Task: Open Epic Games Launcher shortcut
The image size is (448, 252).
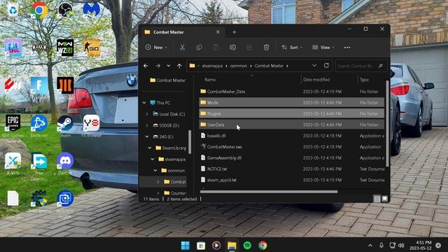Action: pos(13,126)
